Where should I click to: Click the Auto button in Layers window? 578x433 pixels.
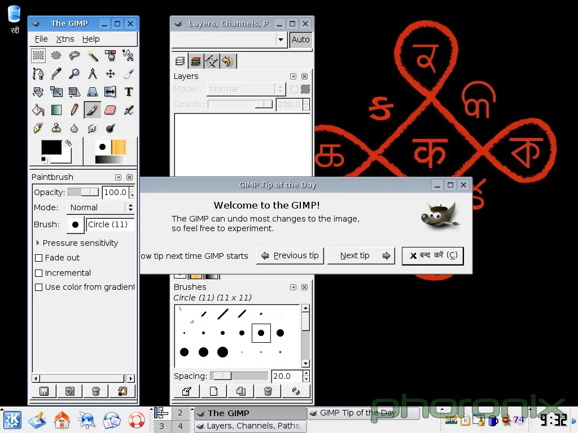(x=300, y=39)
